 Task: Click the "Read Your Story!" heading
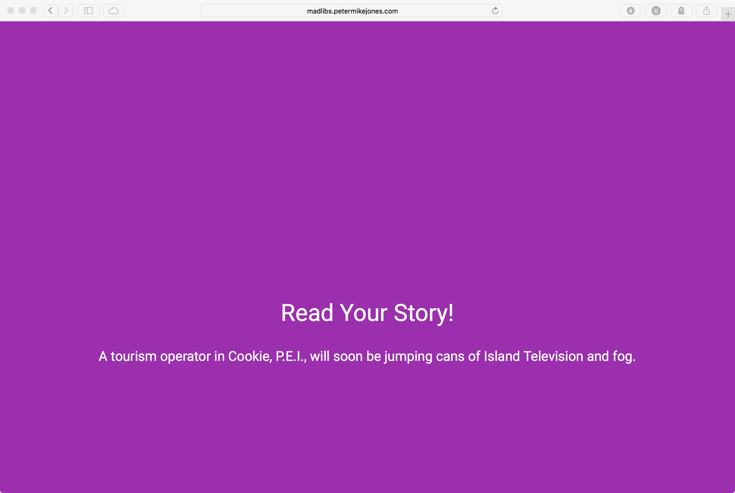click(367, 313)
